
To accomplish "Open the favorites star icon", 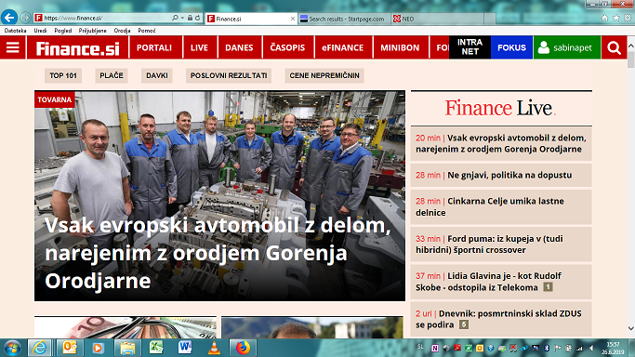I will point(616,18).
